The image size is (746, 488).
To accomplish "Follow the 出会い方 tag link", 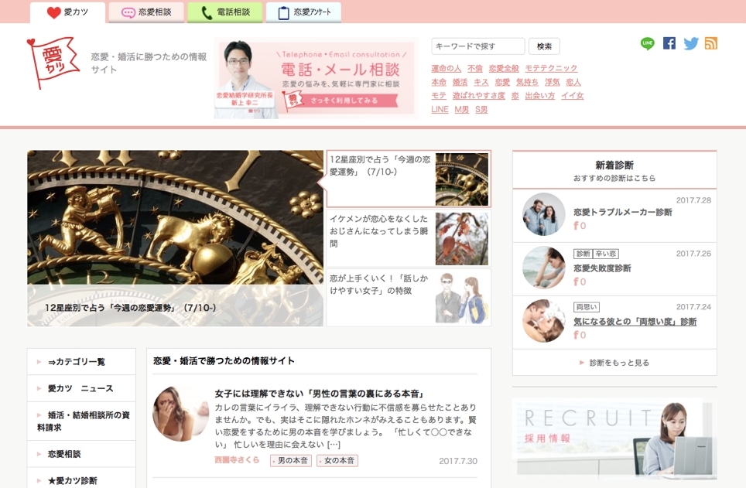I will (540, 96).
